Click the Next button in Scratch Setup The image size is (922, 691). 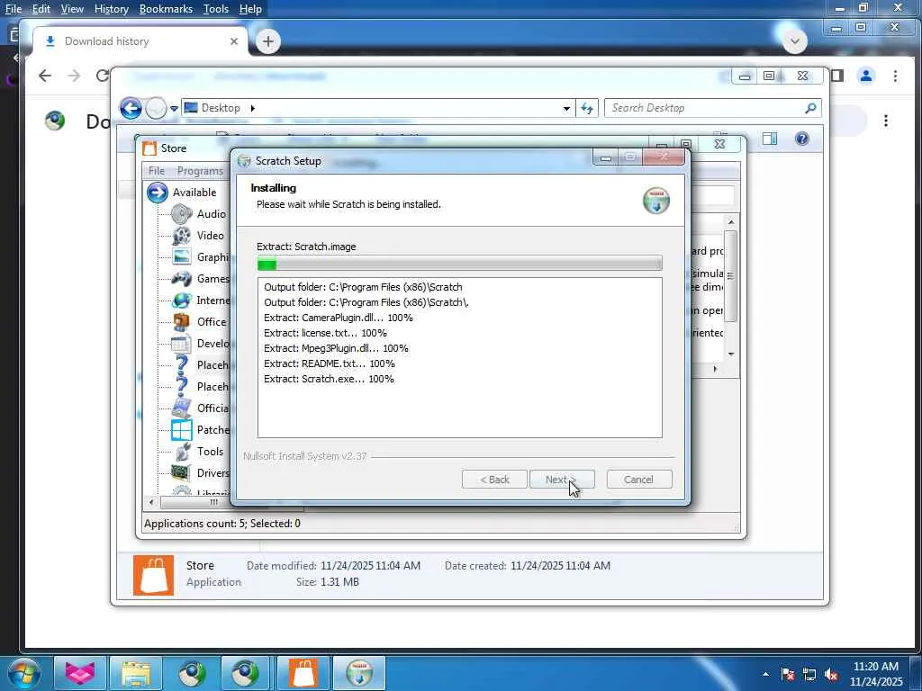[x=562, y=480]
